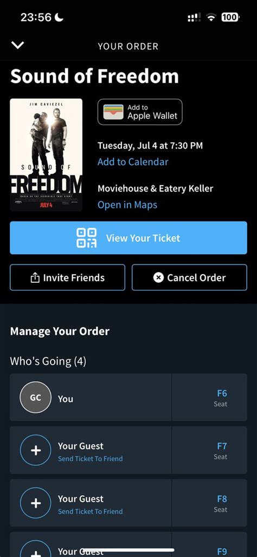Tap the Apple Wallet card icon
Viewport: 257px width, 557px height.
(x=113, y=112)
